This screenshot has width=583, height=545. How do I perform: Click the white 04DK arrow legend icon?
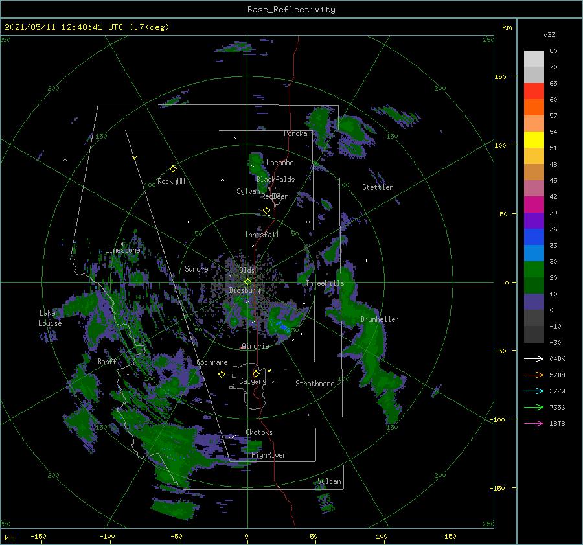tap(534, 358)
